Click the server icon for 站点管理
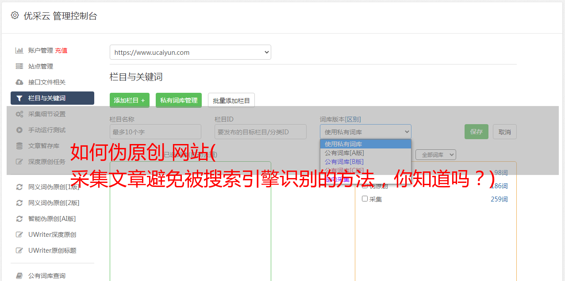 pyautogui.click(x=19, y=66)
